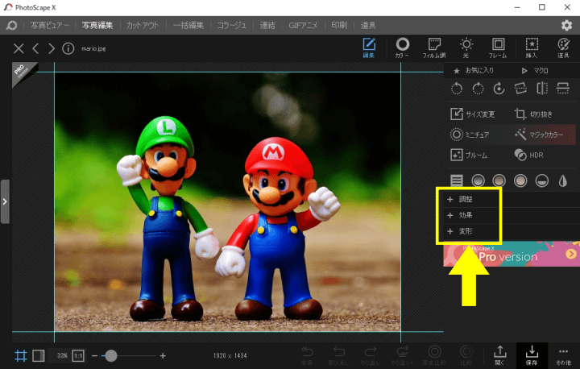Select the カラー tool tab

[x=403, y=48]
